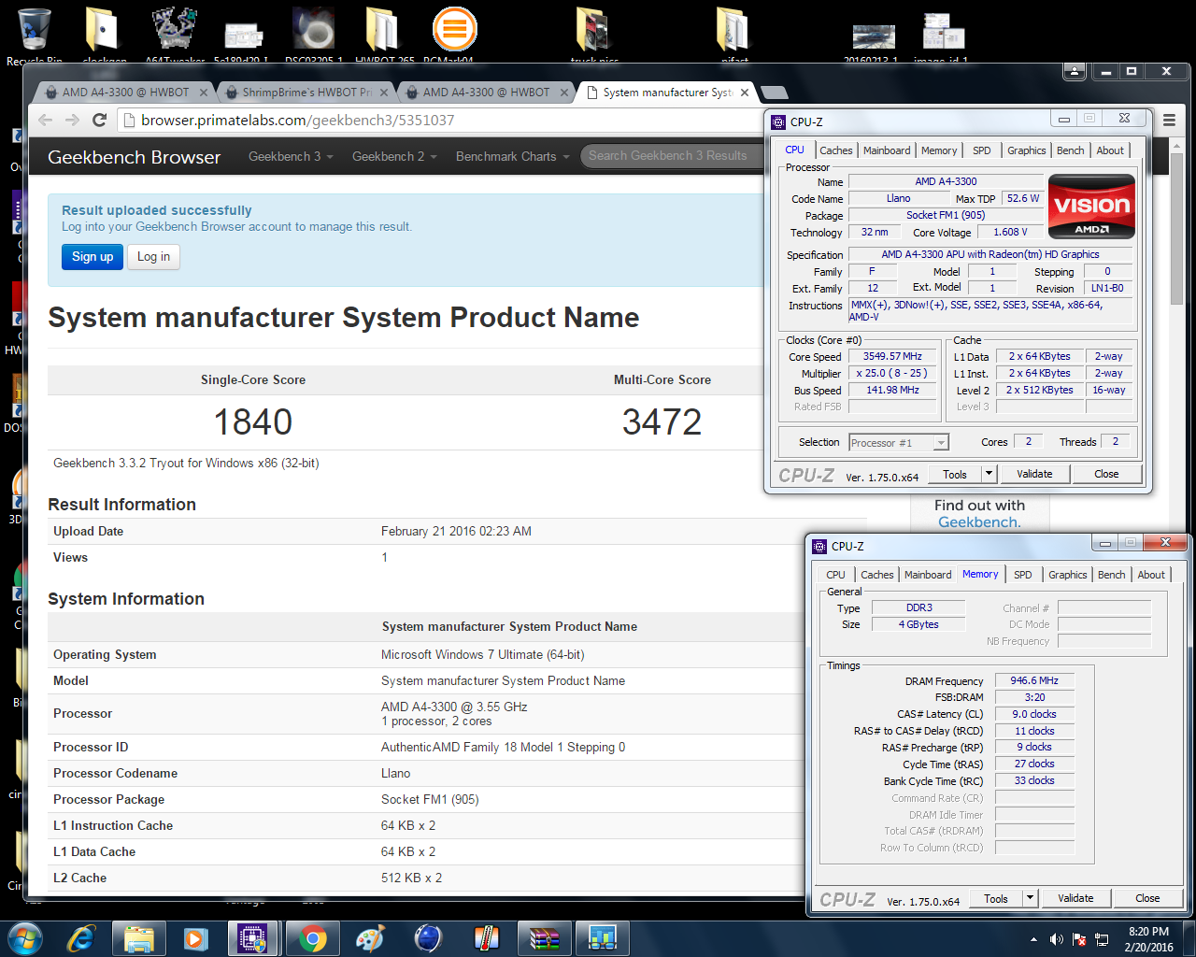
Task: Click the Chrome forward arrow
Action: [x=72, y=120]
